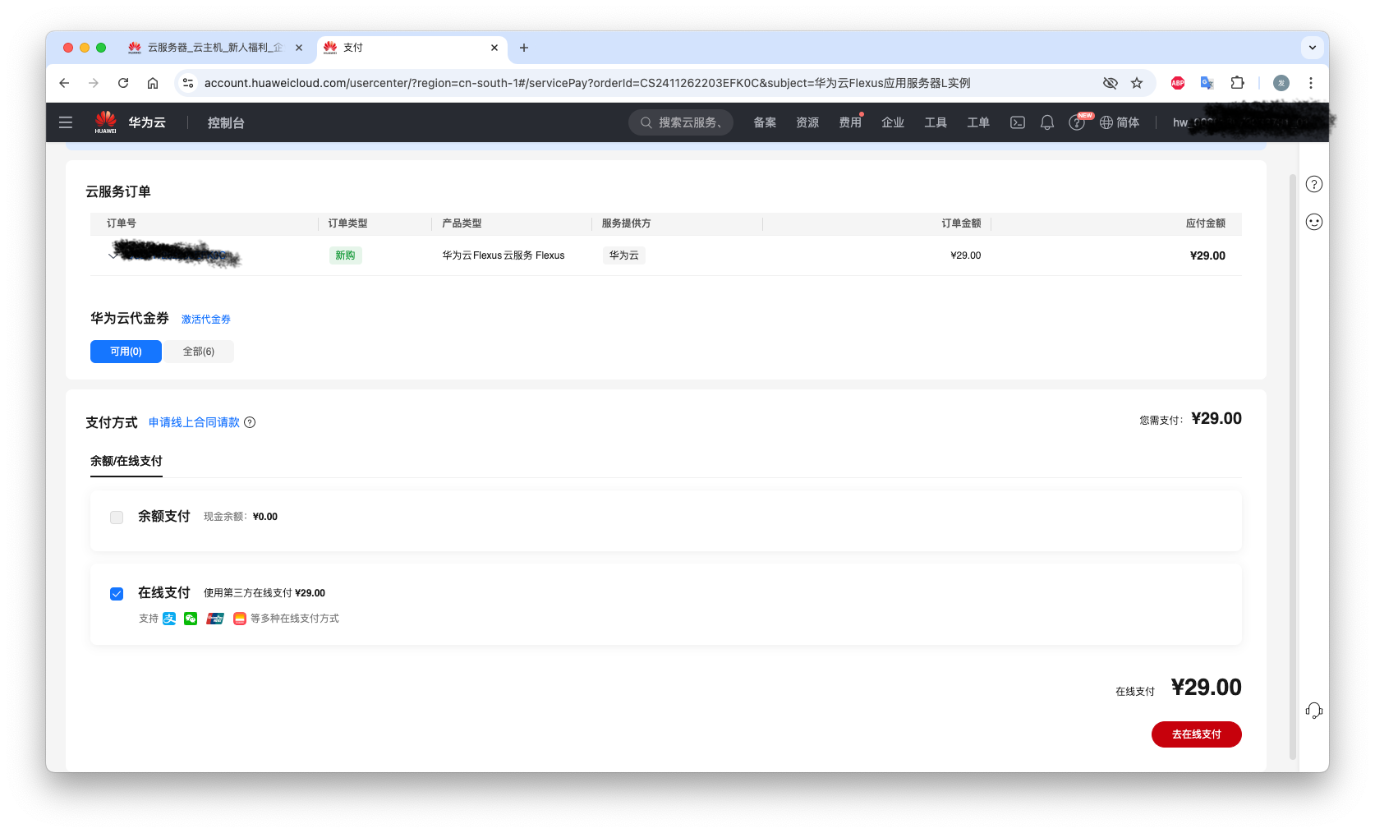This screenshot has width=1375, height=833.
Task: Click the 华为云 provider tag
Action: 624,255
